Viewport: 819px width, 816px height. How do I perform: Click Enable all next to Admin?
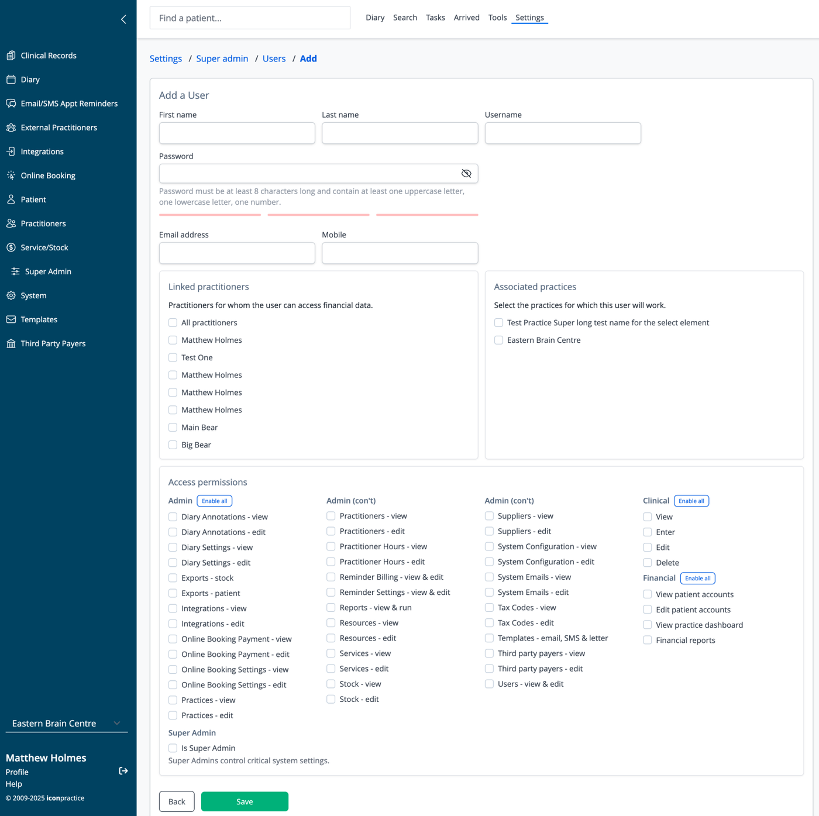click(215, 501)
